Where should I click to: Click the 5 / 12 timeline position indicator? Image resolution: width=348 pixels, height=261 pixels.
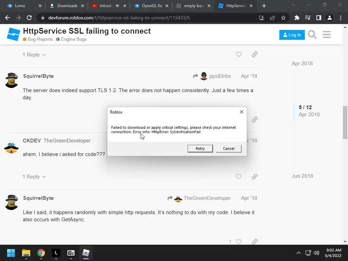coord(305,107)
